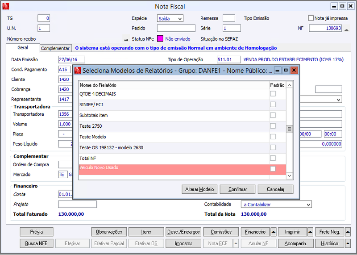Click the Prévia button
Image resolution: width=357 pixels, height=255 pixels.
click(x=37, y=232)
